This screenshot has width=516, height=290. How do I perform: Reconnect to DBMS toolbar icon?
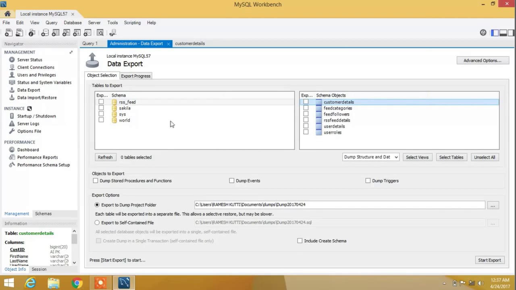pos(112,33)
